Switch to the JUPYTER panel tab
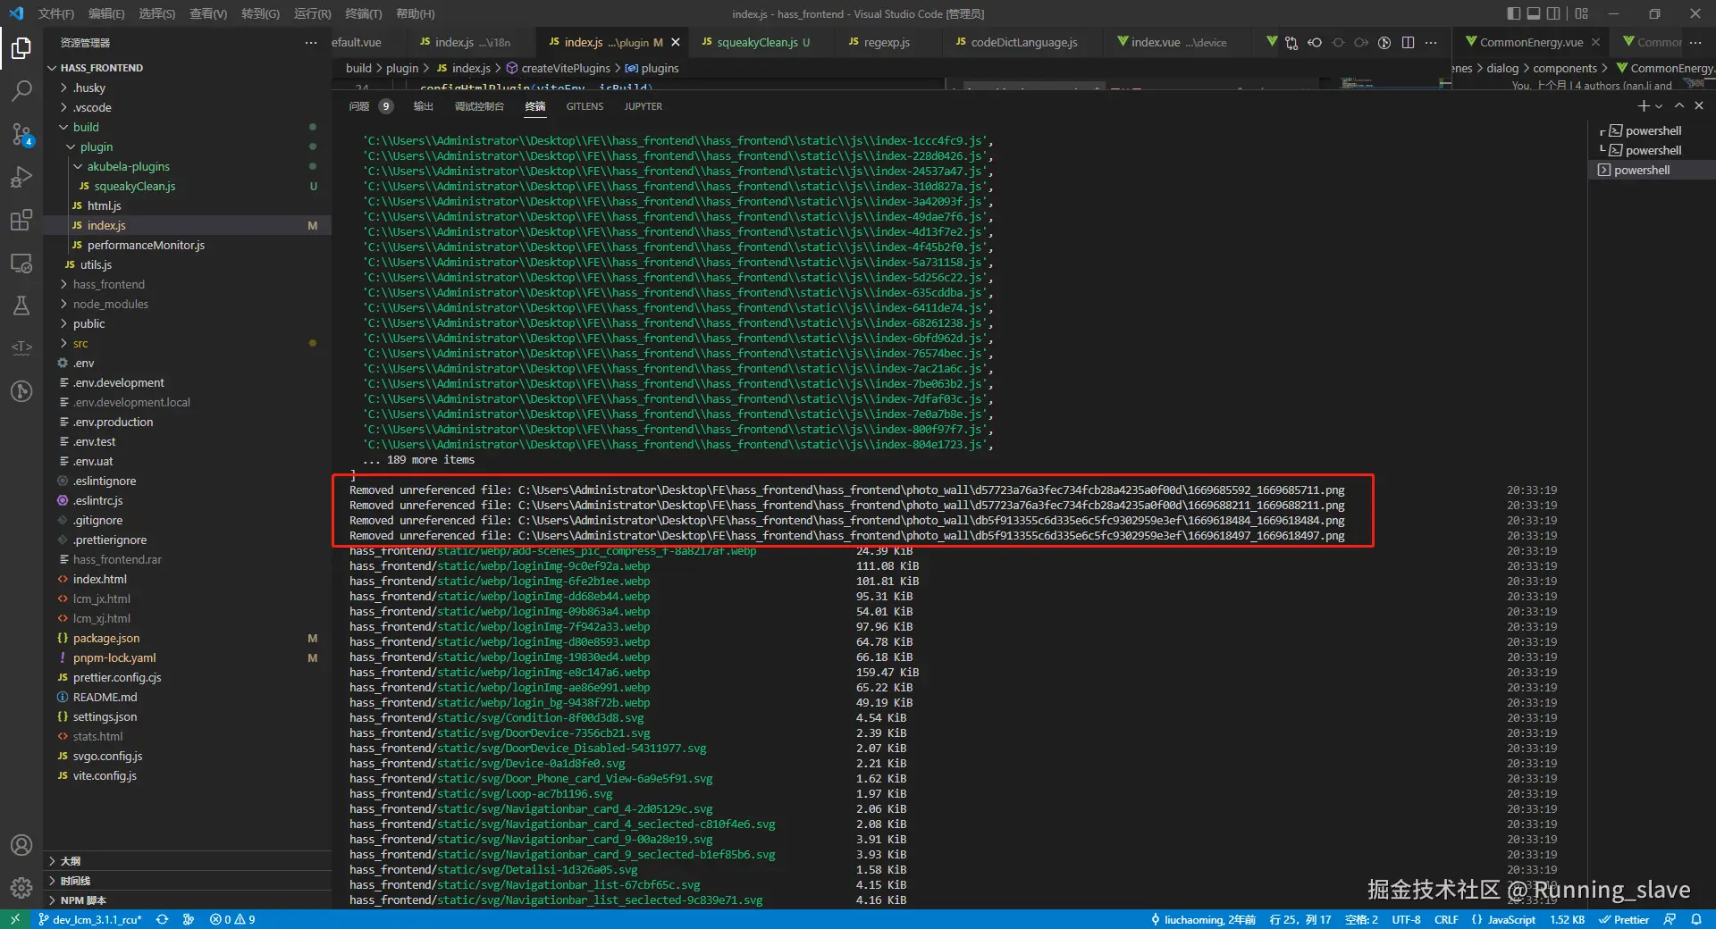The image size is (1716, 929). pos(643,106)
